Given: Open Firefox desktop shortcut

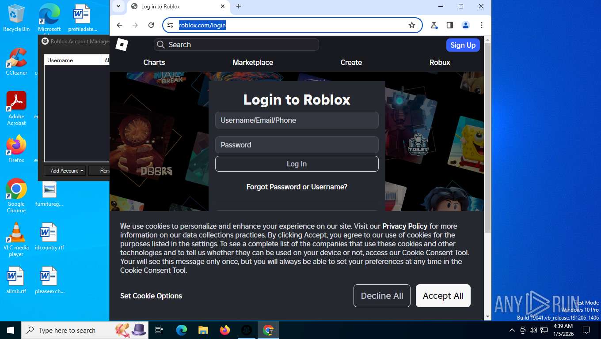Looking at the screenshot, I should pos(16,149).
